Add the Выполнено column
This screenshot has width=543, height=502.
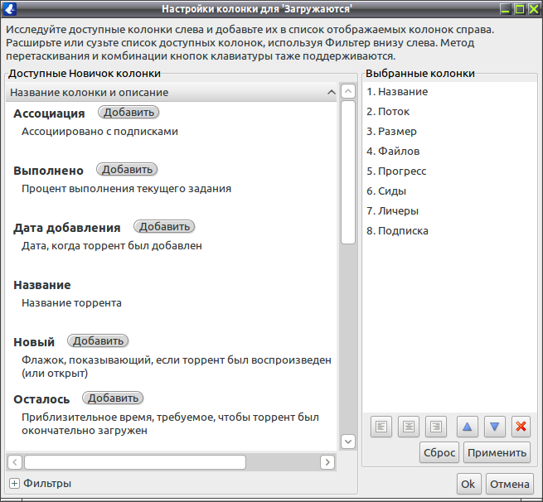[127, 170]
